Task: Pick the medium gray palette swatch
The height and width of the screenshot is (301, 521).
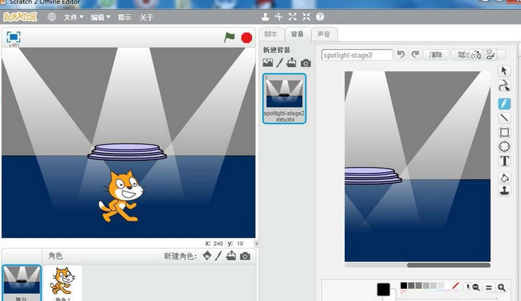Action: 418,286
